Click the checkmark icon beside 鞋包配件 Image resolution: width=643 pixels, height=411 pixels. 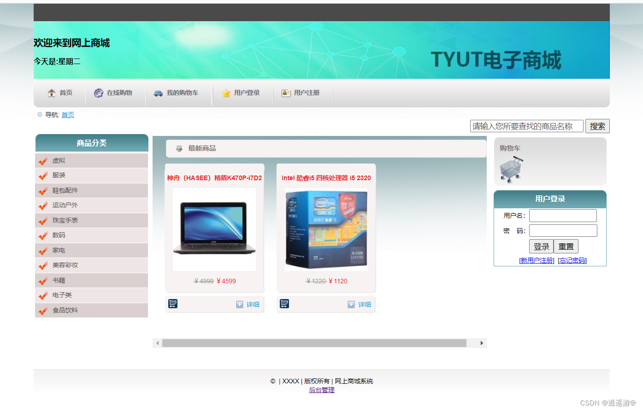click(43, 191)
